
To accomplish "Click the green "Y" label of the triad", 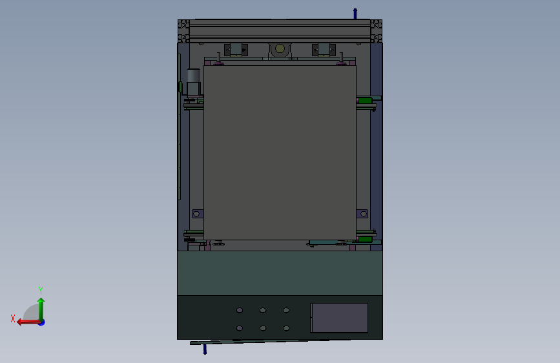I will [x=41, y=290].
